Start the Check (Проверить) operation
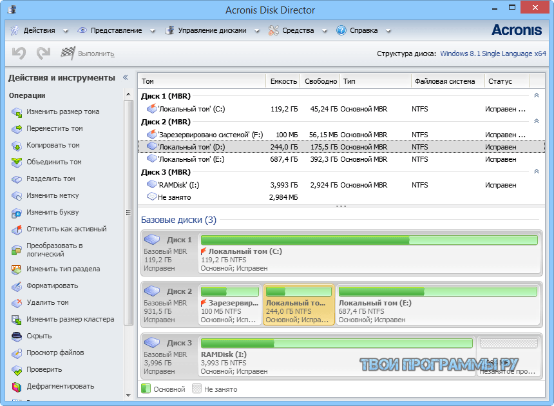Image resolution: width=554 pixels, height=406 pixels. [15, 369]
